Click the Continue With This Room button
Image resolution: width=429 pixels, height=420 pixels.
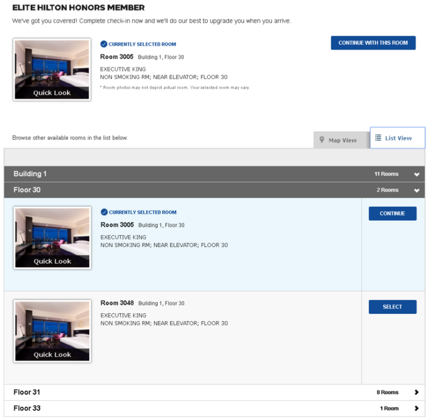(373, 43)
